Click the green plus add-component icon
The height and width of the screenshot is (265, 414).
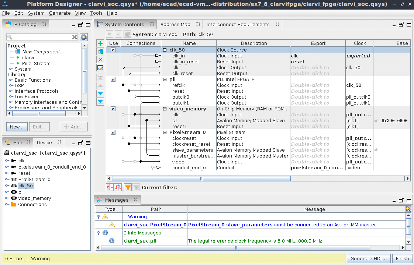[100, 43]
